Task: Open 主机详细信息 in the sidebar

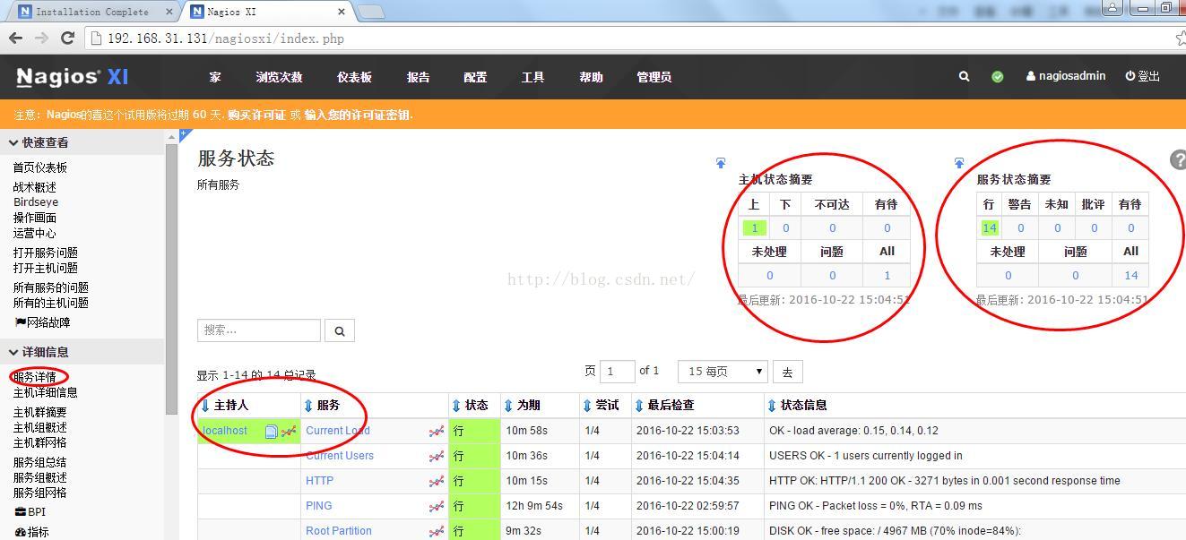Action: point(45,392)
